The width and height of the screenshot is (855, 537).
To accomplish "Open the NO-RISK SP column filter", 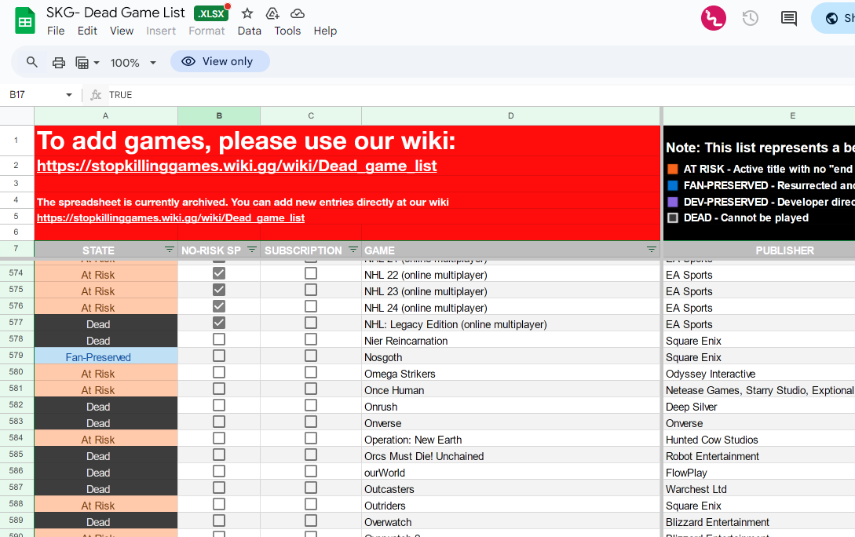I will (252, 250).
